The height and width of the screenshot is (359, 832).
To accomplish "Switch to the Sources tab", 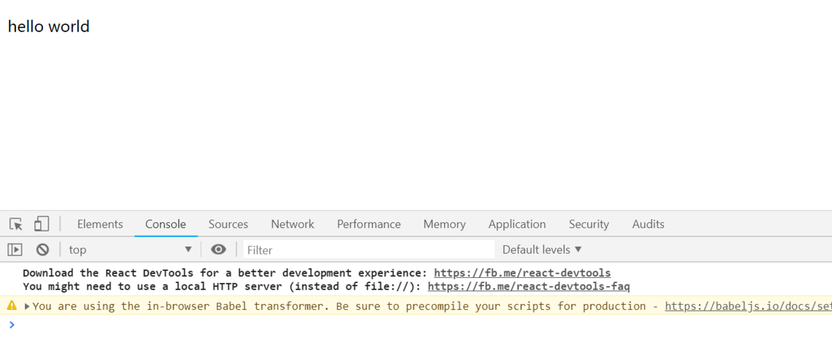I will click(228, 224).
